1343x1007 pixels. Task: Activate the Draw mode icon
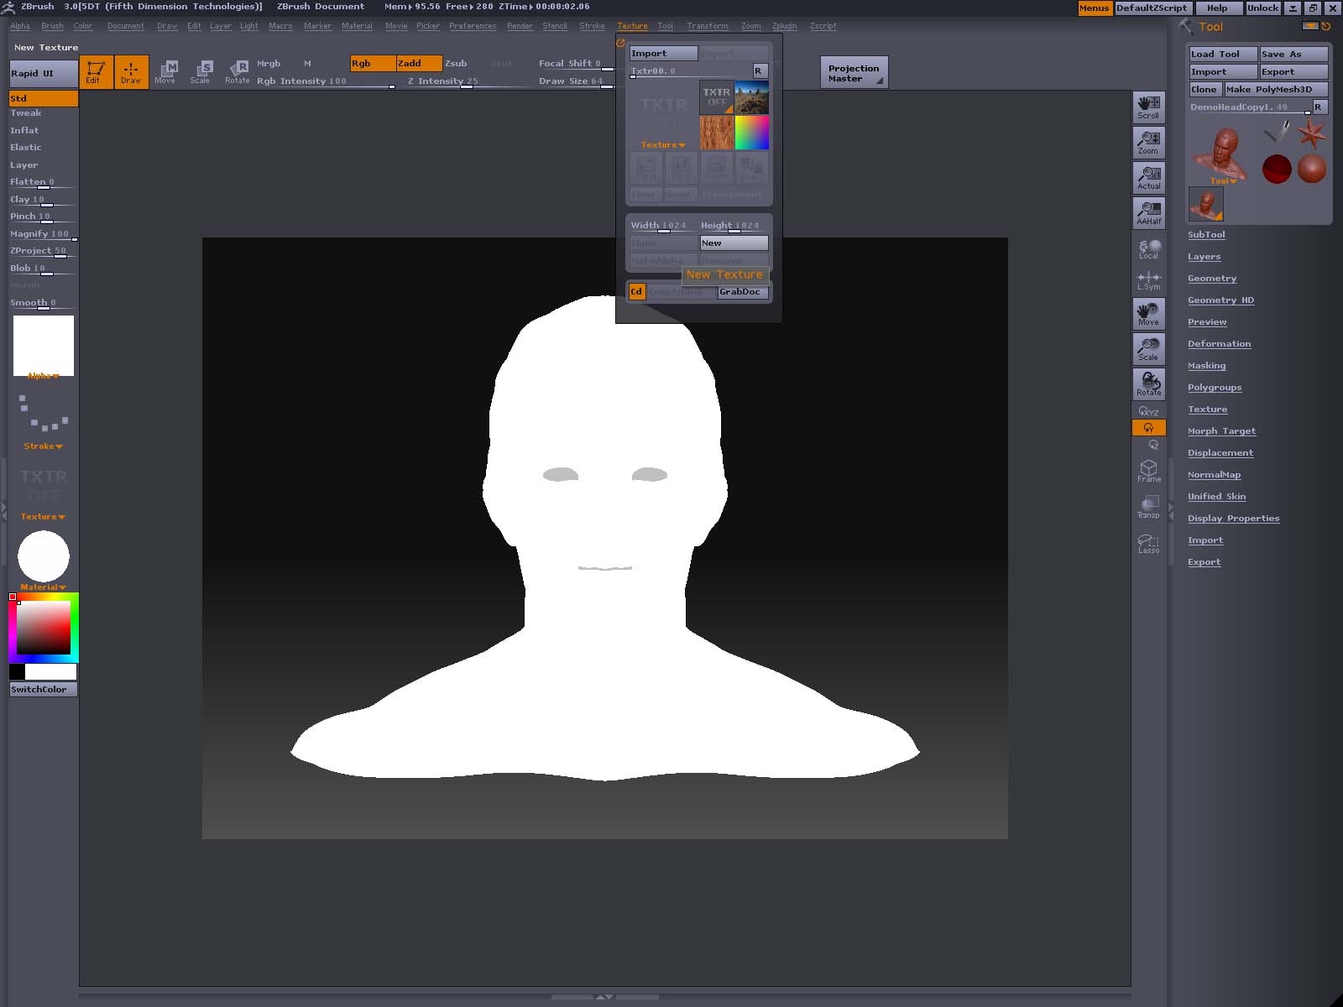[131, 71]
